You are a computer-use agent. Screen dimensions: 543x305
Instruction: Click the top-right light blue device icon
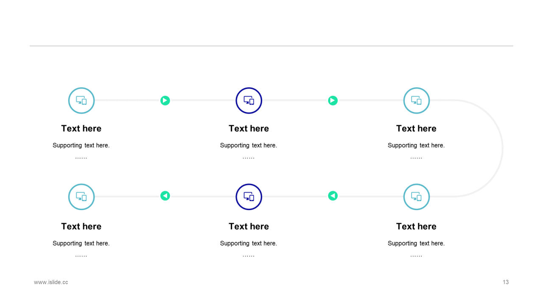417,100
